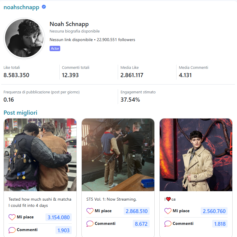Click heart icon on sushi post
This screenshot has width=237, height=237.
[12, 217]
